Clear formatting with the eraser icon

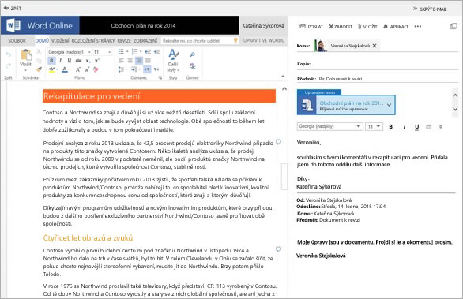pos(96,69)
